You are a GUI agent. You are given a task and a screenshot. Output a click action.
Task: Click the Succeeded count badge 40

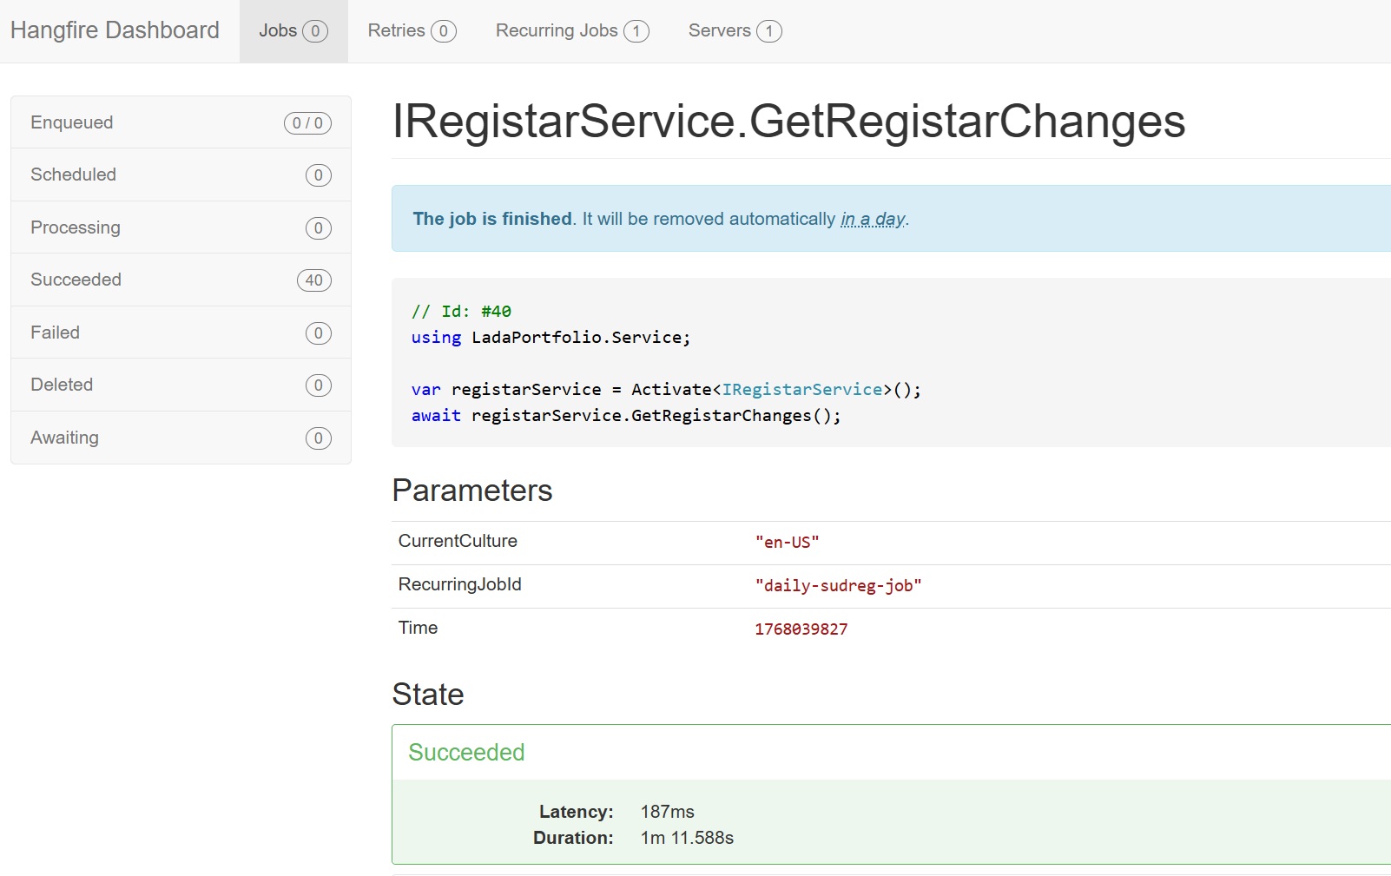coord(313,280)
